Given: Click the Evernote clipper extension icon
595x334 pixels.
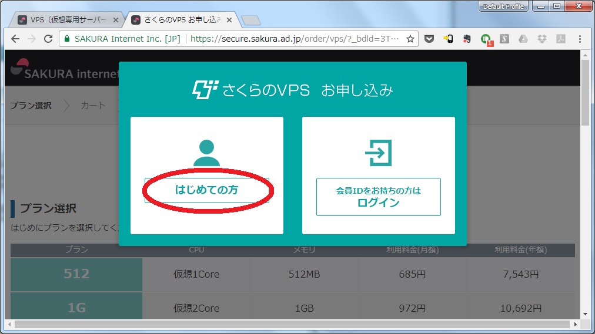Looking at the screenshot, I should coord(467,39).
